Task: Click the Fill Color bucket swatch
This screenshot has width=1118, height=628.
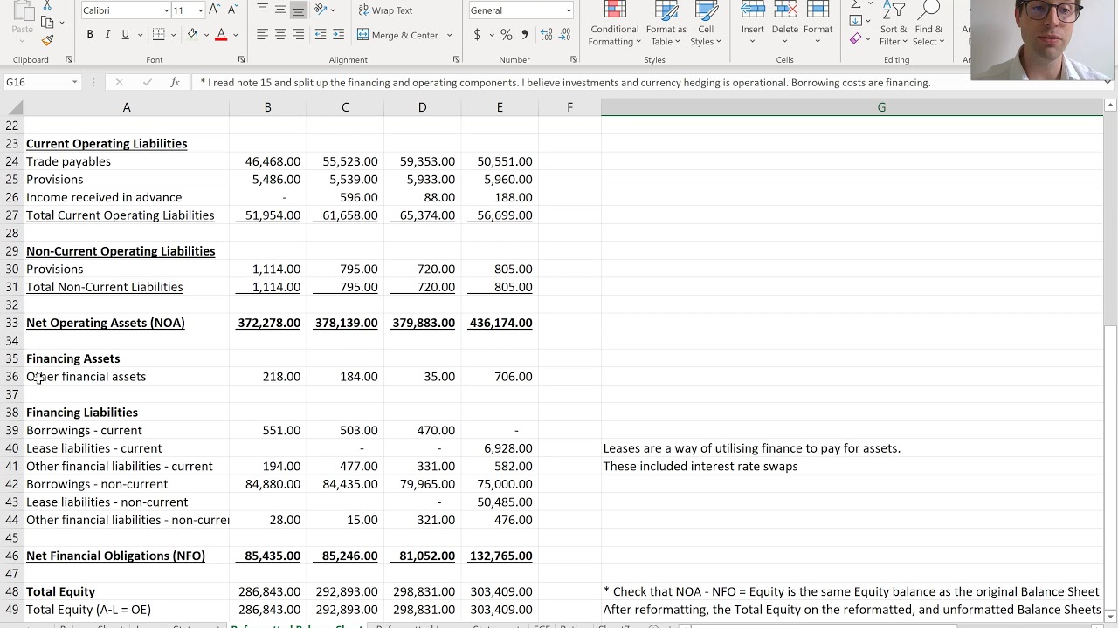Action: [192, 34]
